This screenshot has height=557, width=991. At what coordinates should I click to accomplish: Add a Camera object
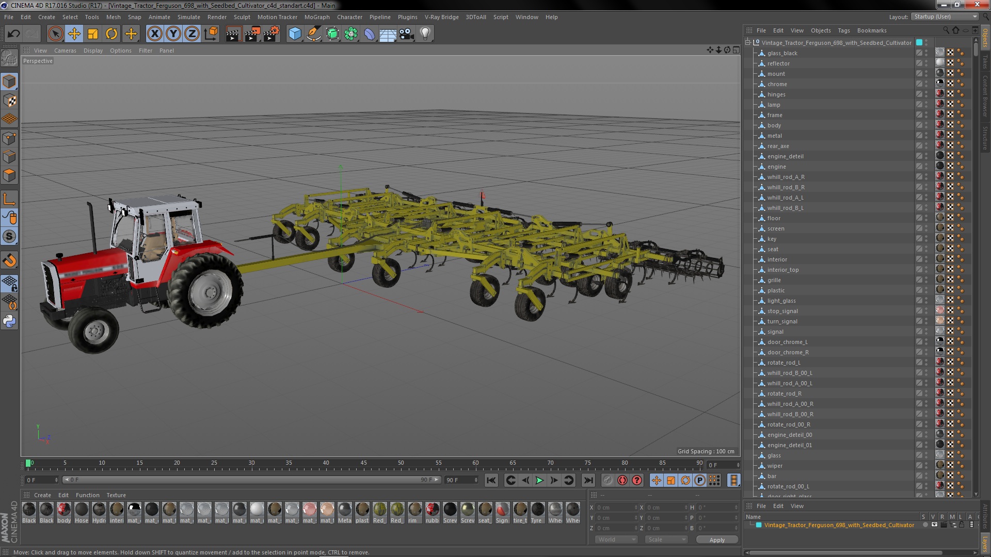coord(407,34)
